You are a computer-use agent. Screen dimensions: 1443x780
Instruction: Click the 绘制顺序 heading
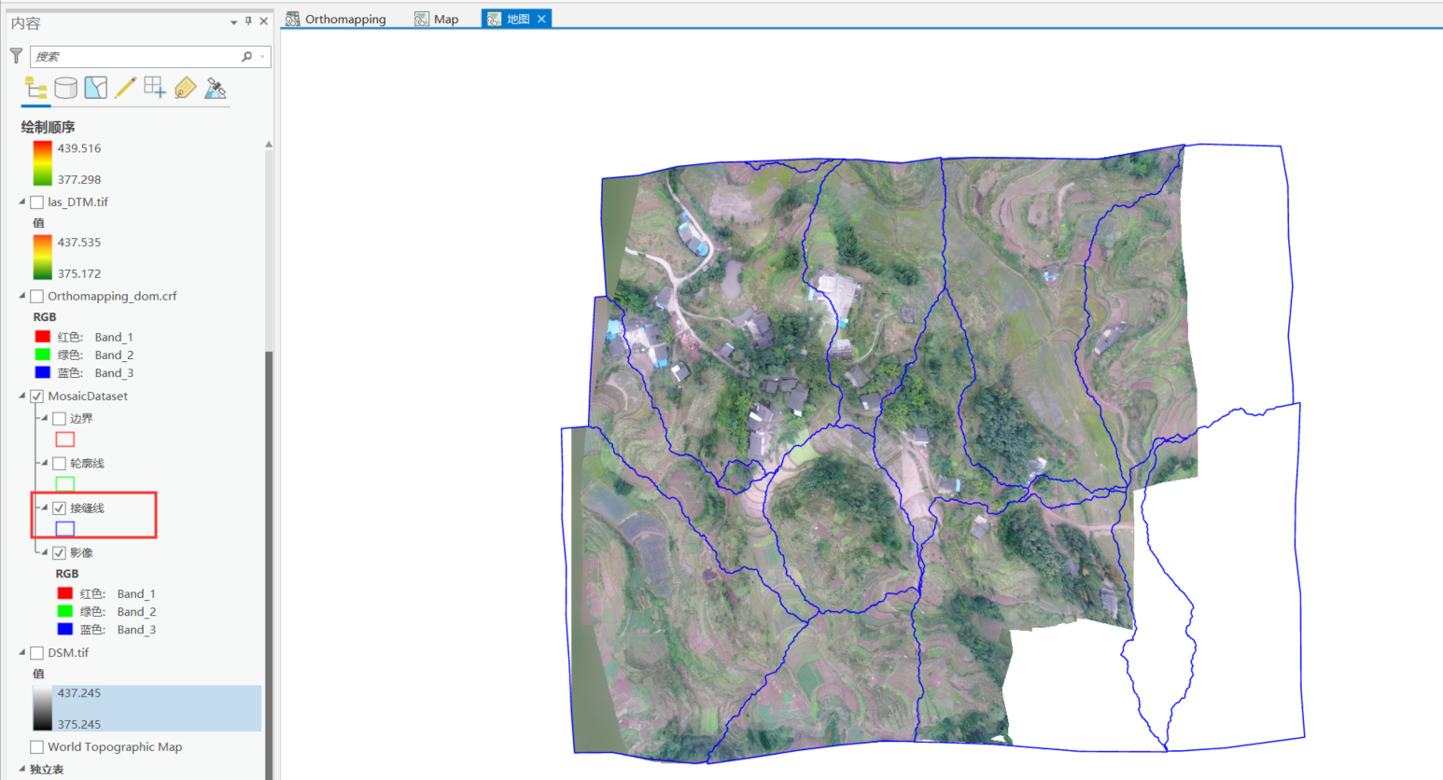pyautogui.click(x=48, y=127)
